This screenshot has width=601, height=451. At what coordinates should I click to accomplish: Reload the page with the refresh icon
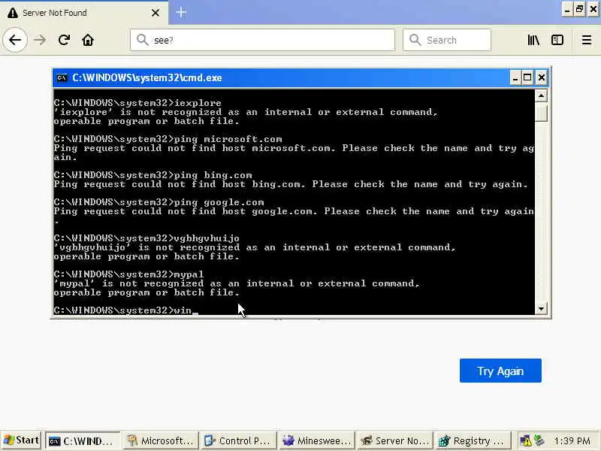(x=64, y=40)
